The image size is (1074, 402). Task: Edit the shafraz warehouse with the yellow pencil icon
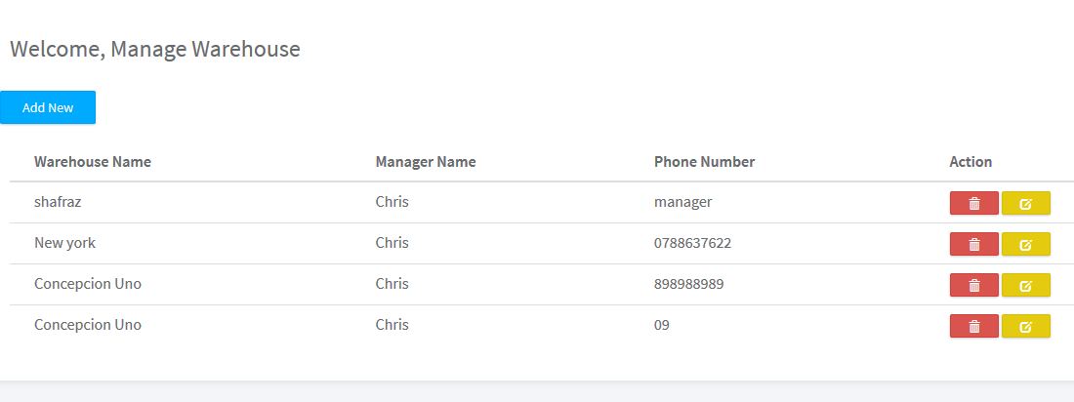1026,203
